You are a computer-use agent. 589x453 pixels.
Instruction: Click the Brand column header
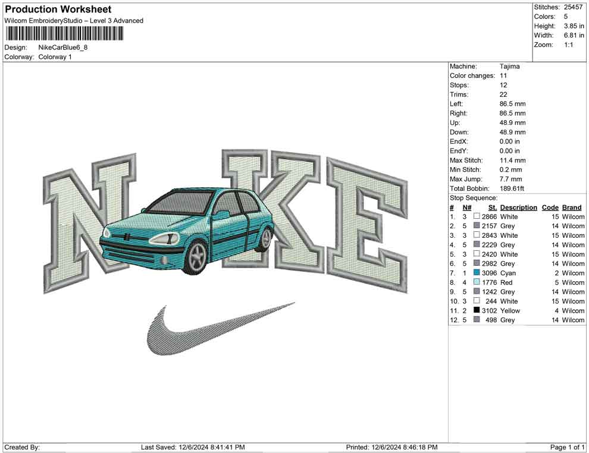pyautogui.click(x=571, y=207)
